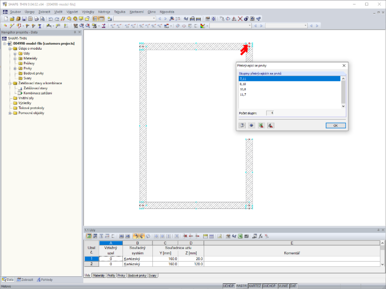Close the Překrývající se prvky dialog
386x289 pixels.
click(344, 65)
